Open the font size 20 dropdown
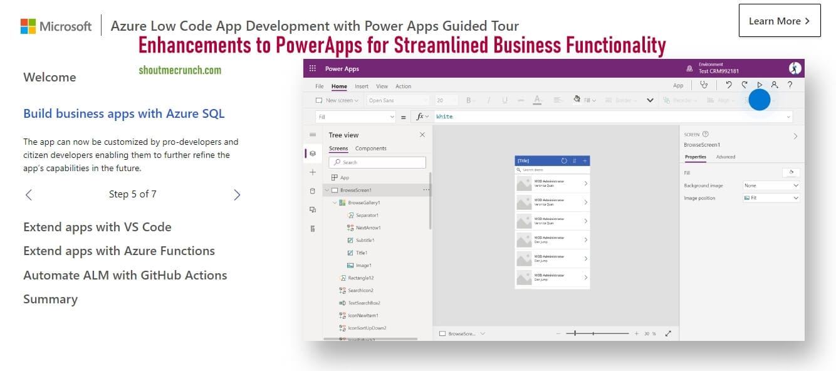 pos(447,100)
